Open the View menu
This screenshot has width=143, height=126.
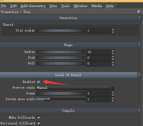point(53,6)
